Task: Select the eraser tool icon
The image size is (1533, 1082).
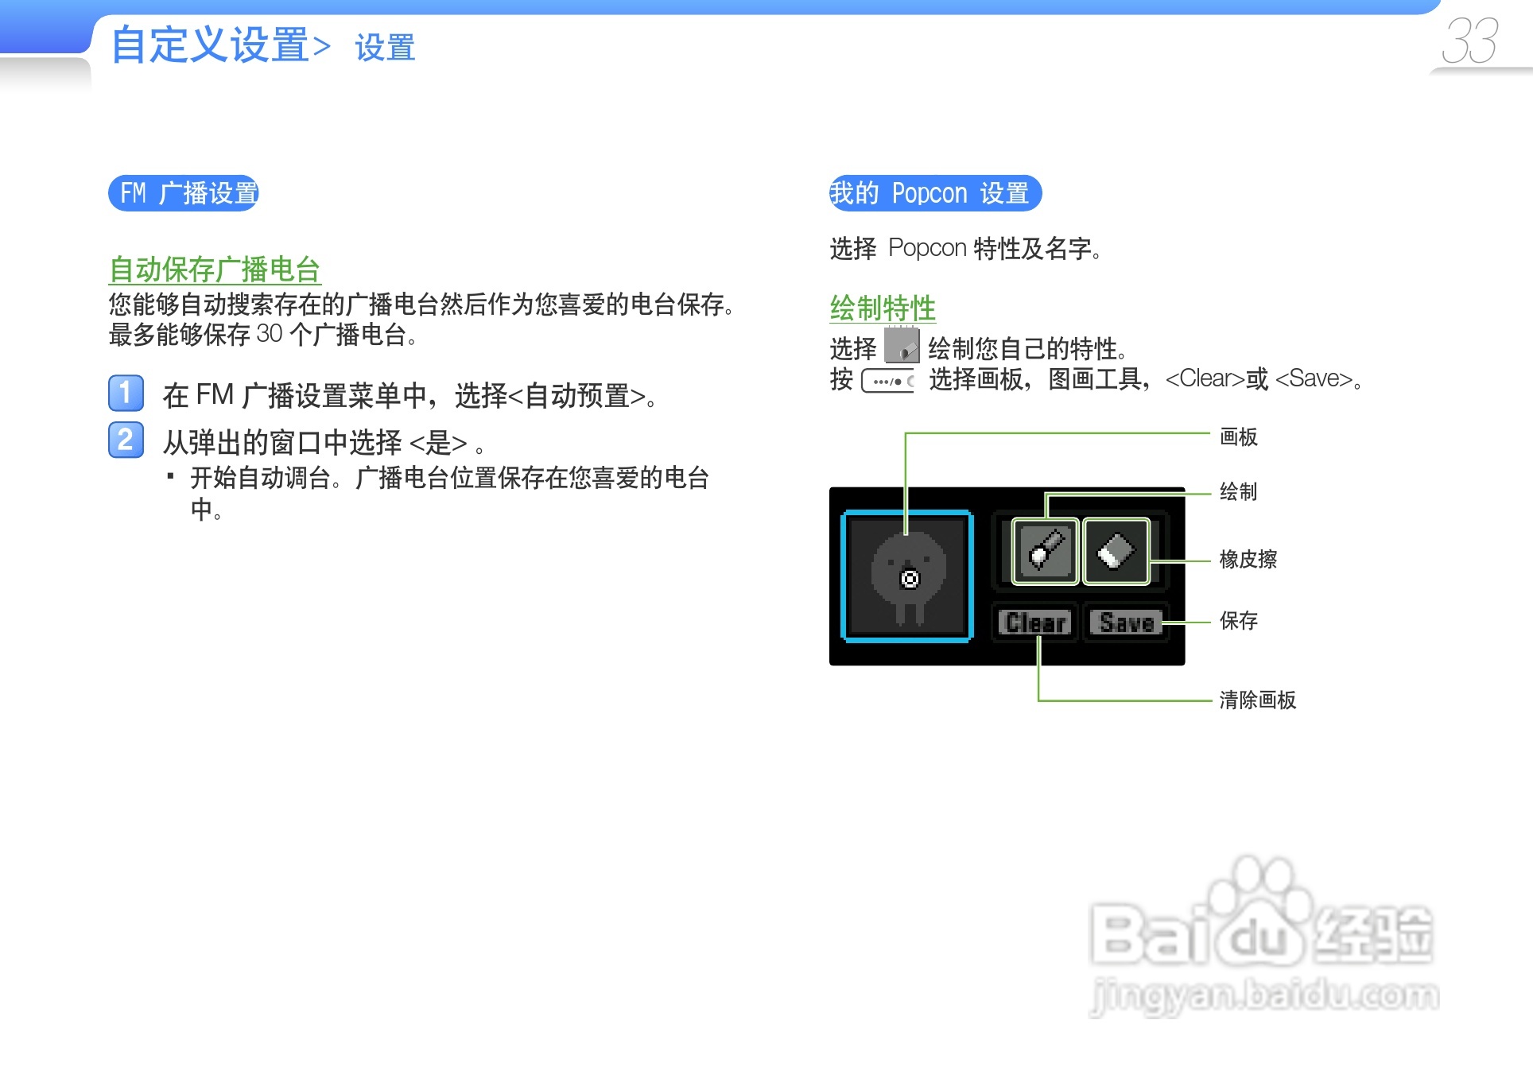Action: pyautogui.click(x=1116, y=551)
